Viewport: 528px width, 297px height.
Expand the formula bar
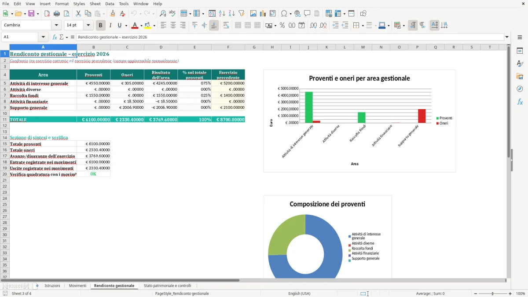[507, 37]
